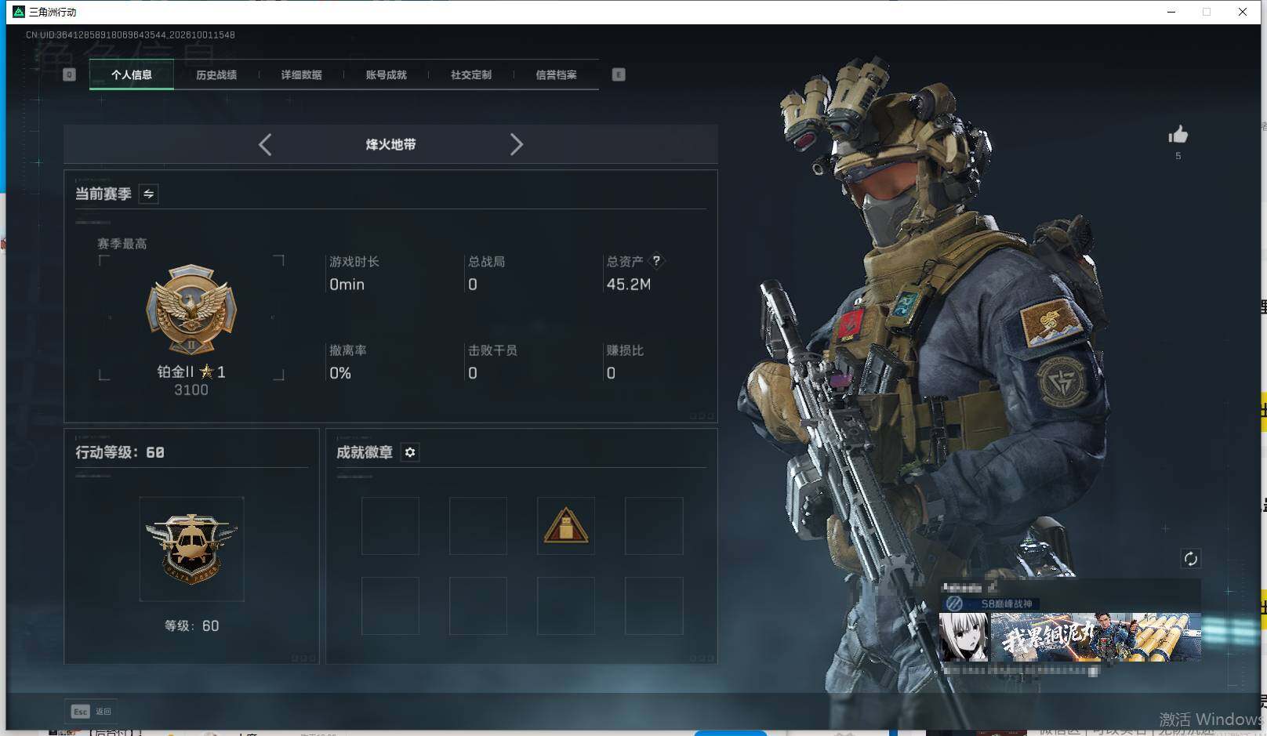
Task: Click the 三角洲行动 app icon in title bar
Action: click(19, 12)
